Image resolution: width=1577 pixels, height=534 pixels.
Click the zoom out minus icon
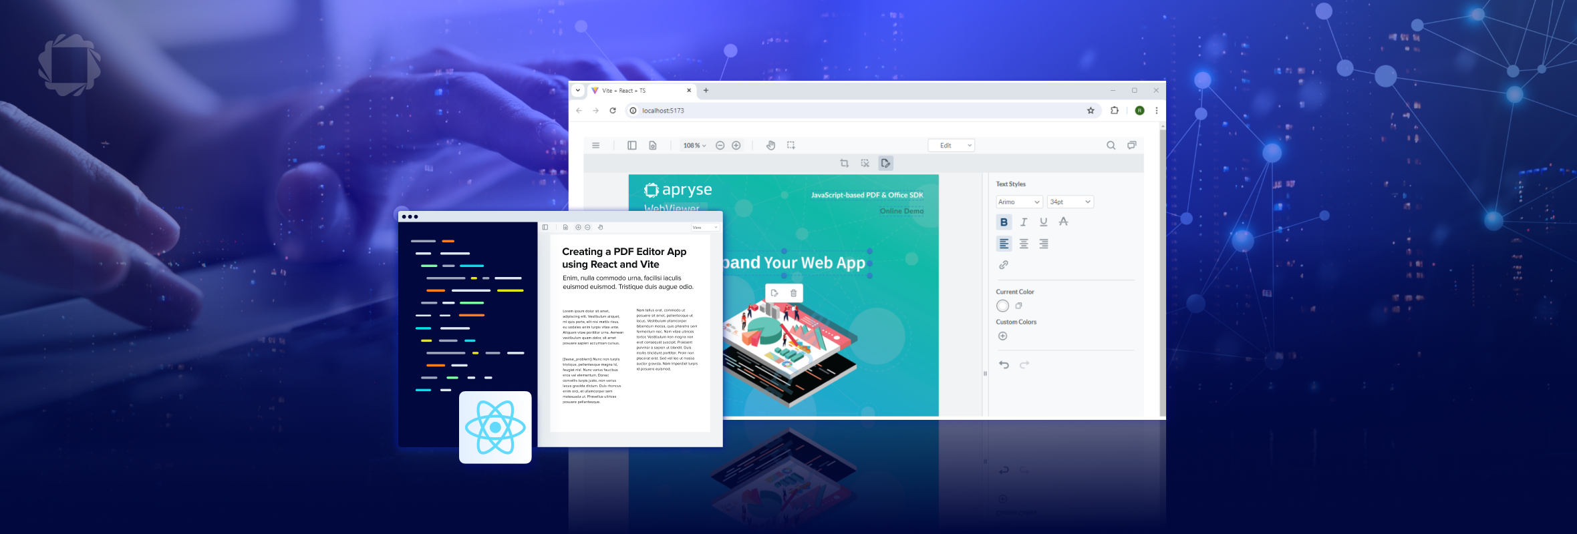pos(720,146)
